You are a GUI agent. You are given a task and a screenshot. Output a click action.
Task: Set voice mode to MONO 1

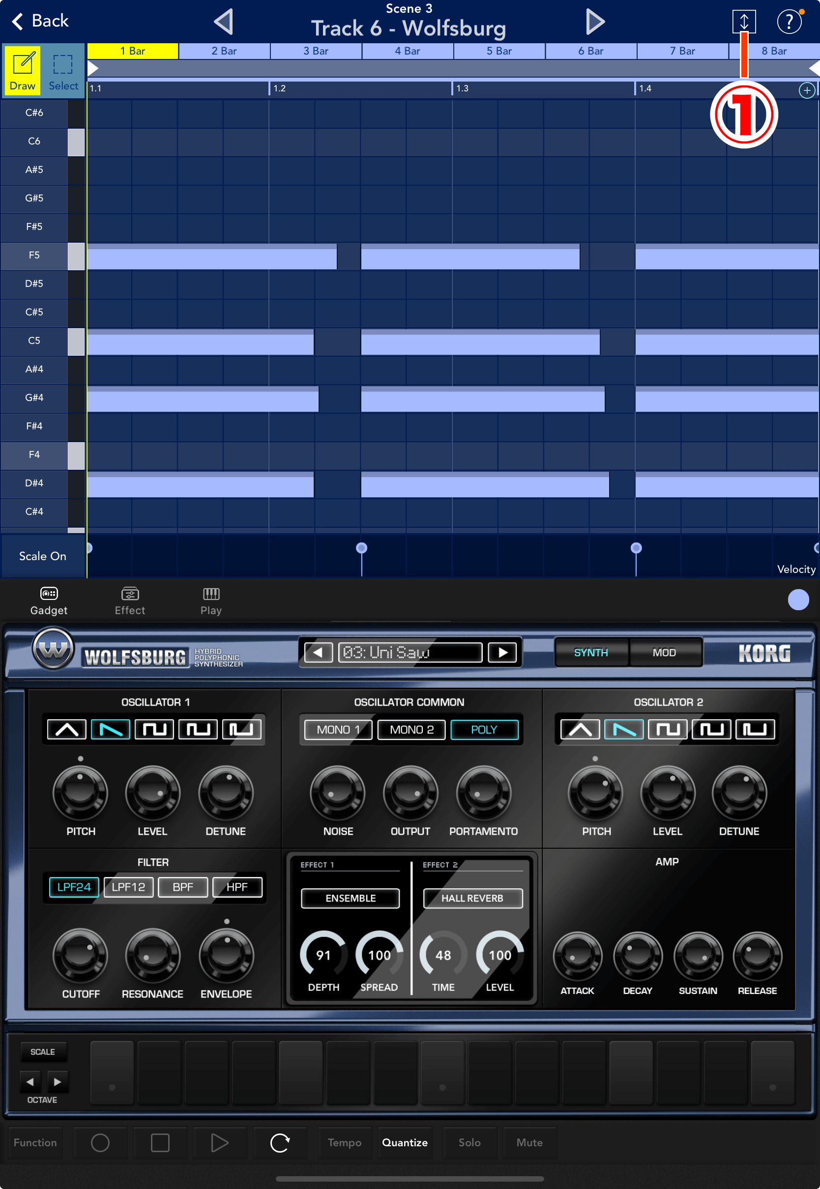[x=338, y=729]
